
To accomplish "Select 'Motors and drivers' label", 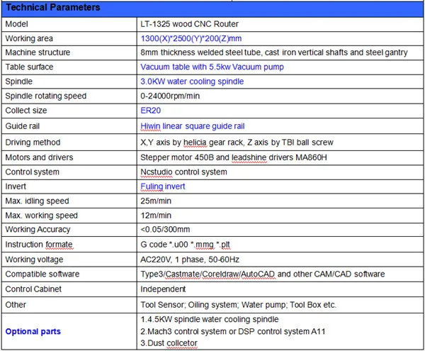I will click(39, 157).
